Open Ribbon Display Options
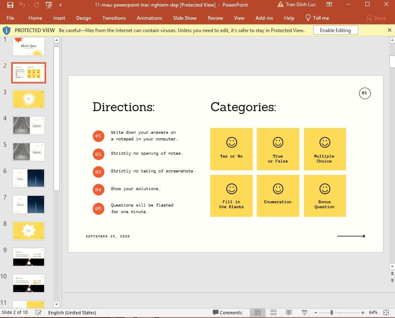 (x=329, y=5)
